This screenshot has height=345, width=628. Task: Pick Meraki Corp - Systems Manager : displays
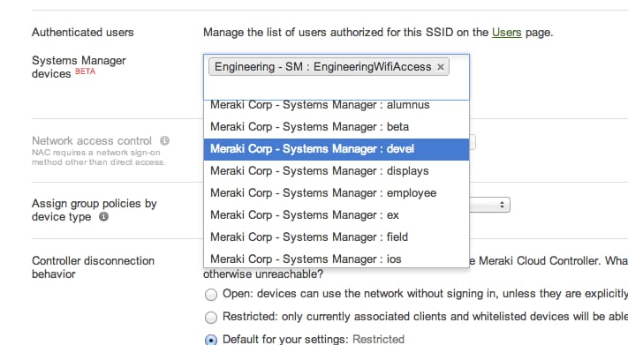337,171
